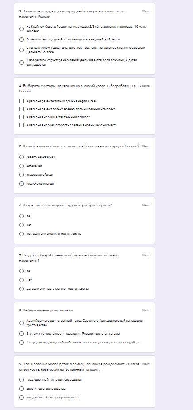Select 'нет' for pensioners in labor resources question
This screenshot has height=410, width=193.
click(22, 225)
